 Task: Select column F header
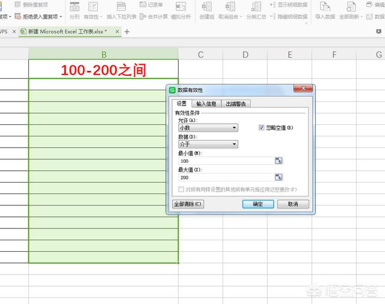coord(334,53)
